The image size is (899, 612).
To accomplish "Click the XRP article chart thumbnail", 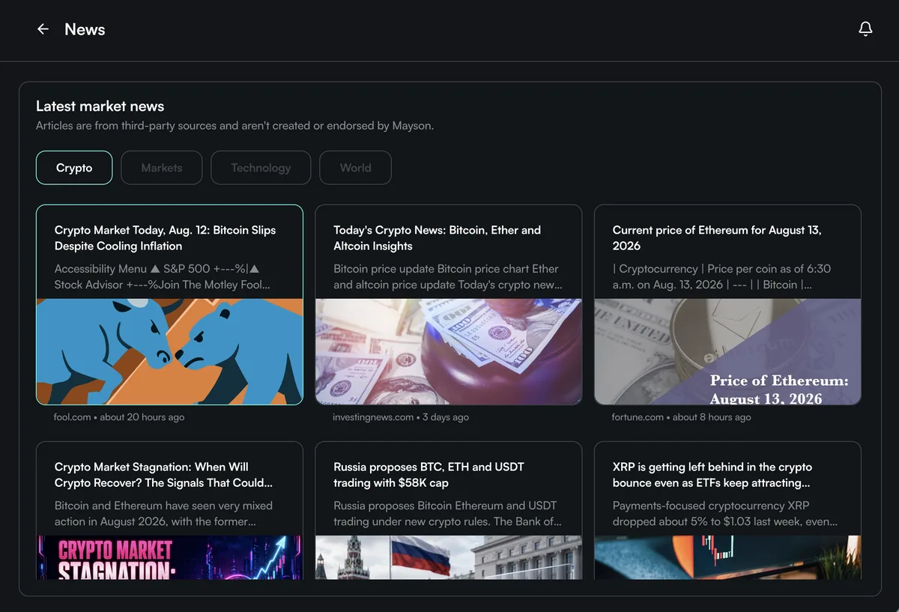I will 727,557.
